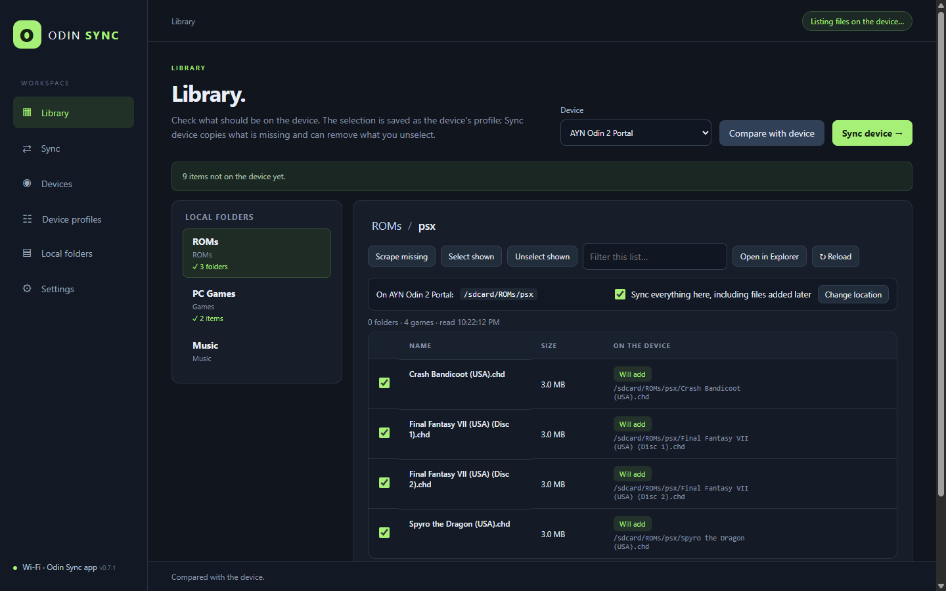The width and height of the screenshot is (946, 591).
Task: Click the NAME column header
Action: pyautogui.click(x=420, y=346)
